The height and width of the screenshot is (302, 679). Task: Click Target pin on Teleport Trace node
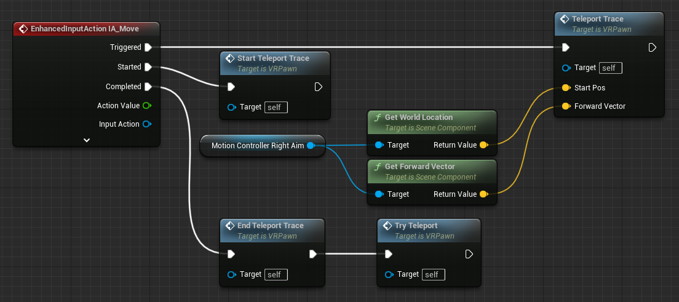point(566,68)
